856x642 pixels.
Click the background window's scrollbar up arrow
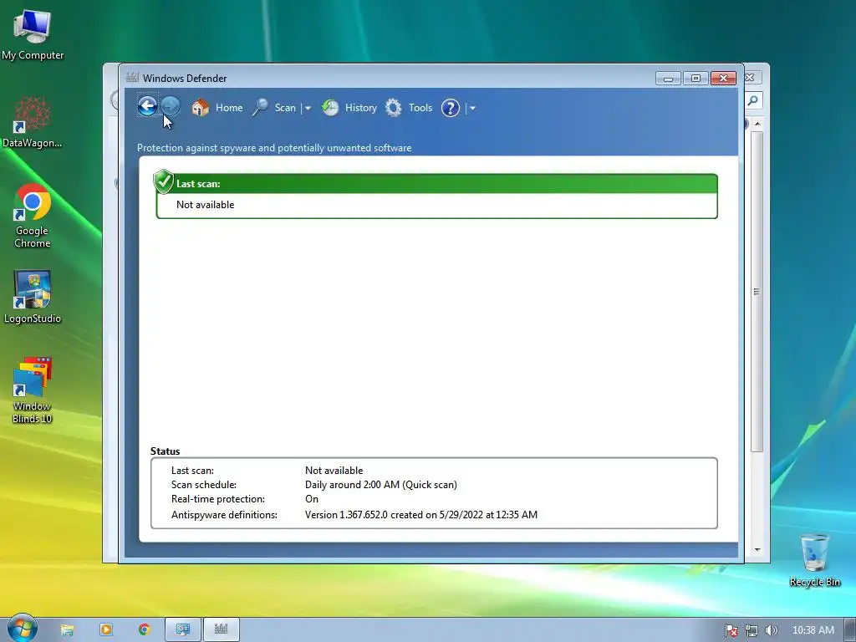click(757, 124)
